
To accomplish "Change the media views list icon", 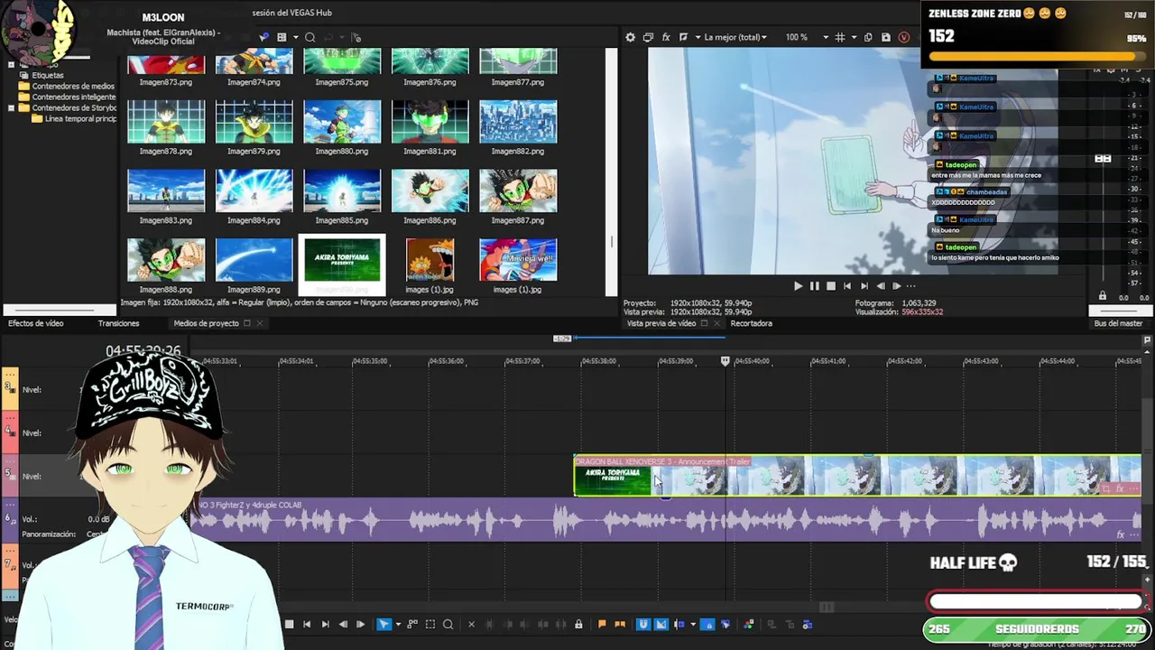I will pos(282,37).
